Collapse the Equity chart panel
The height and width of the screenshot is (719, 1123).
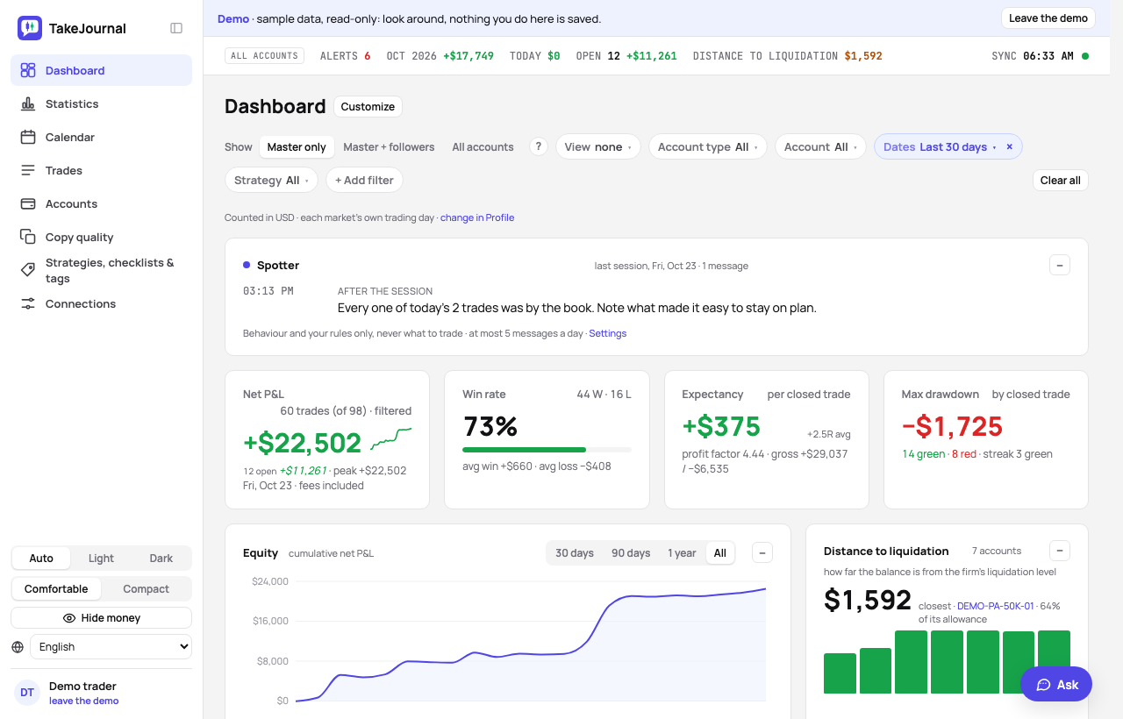tap(762, 552)
